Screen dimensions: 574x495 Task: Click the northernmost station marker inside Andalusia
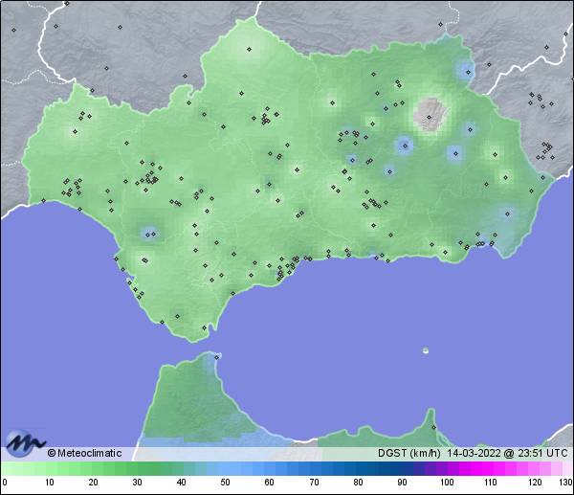[x=250, y=49]
